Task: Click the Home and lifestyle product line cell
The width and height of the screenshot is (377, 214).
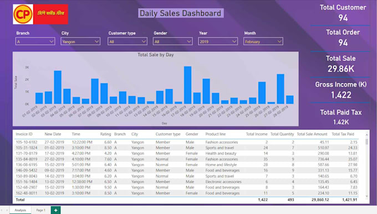Action: 221,165
